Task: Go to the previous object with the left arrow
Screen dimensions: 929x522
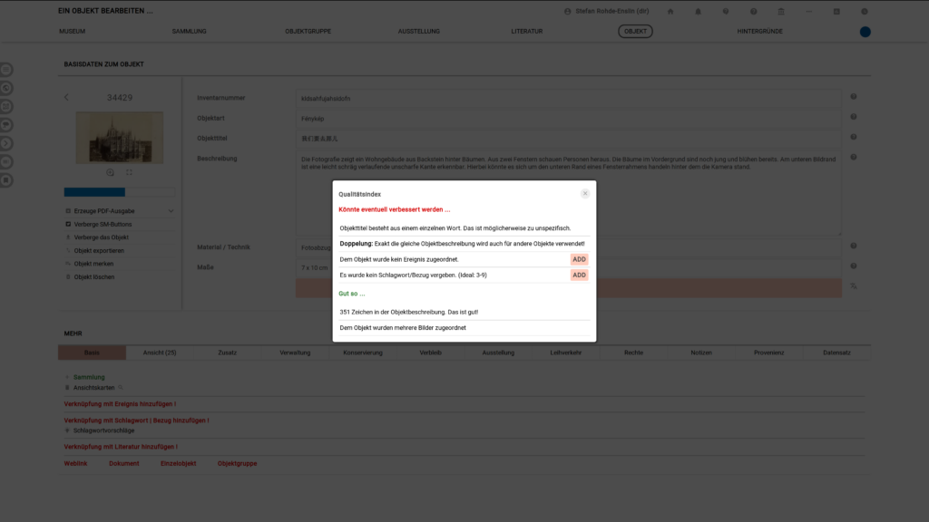Action: pos(66,97)
